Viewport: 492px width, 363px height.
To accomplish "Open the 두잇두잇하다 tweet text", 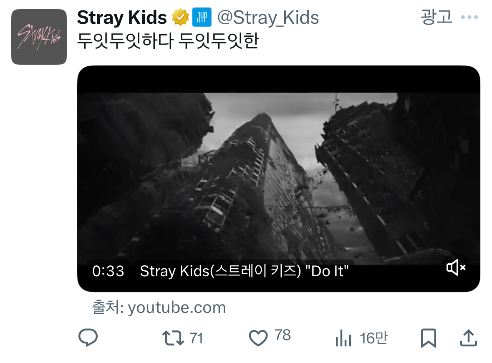I will 168,40.
